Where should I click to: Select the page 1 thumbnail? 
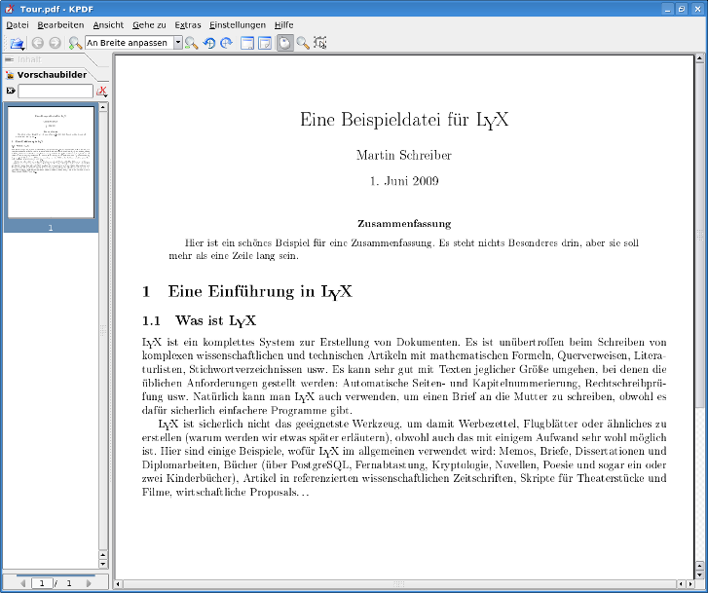(x=51, y=163)
